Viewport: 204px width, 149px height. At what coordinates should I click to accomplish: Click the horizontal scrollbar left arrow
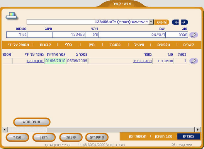pos(5,130)
